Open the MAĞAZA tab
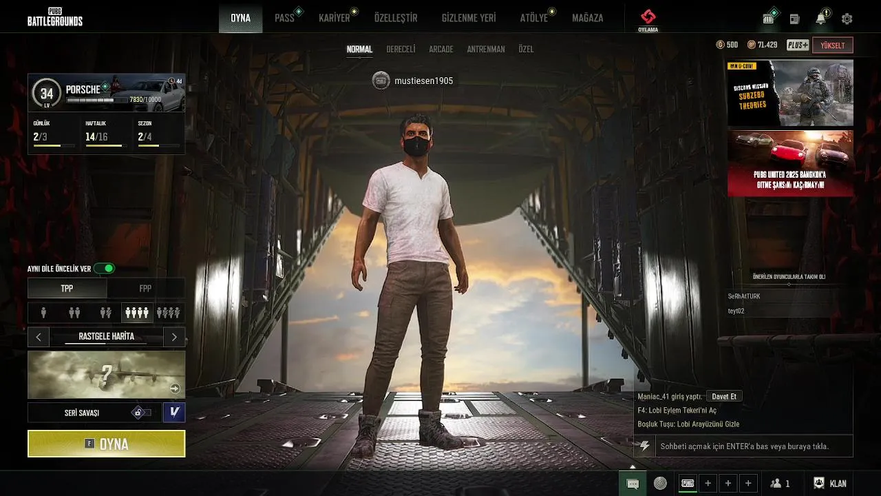Image resolution: width=881 pixels, height=496 pixels. (x=588, y=18)
